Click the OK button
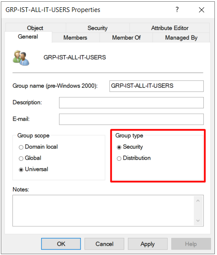The image size is (217, 255). pyautogui.click(x=61, y=244)
